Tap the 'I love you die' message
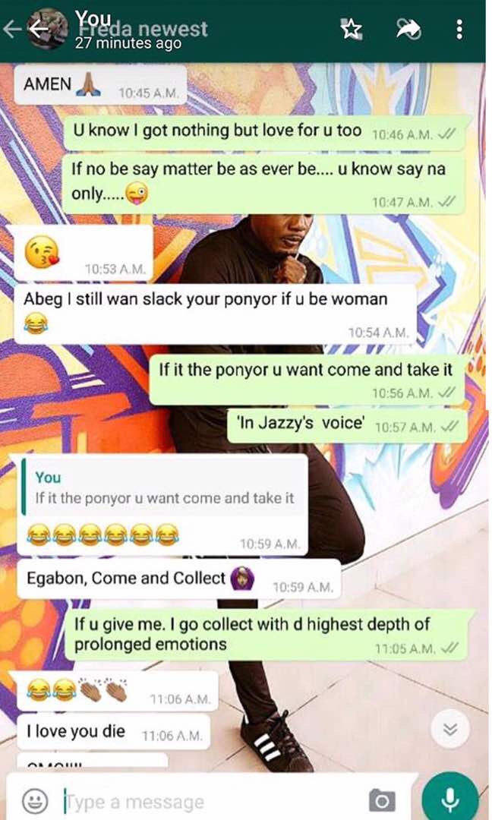This screenshot has width=492, height=820. tap(113, 731)
